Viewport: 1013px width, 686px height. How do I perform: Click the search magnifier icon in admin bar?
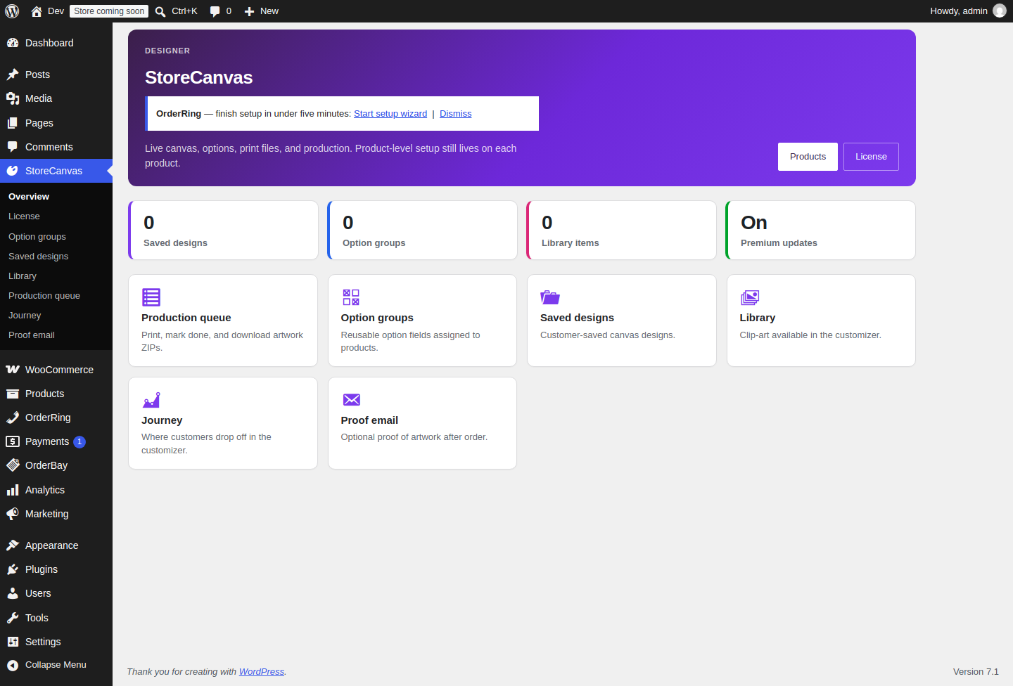pyautogui.click(x=160, y=11)
